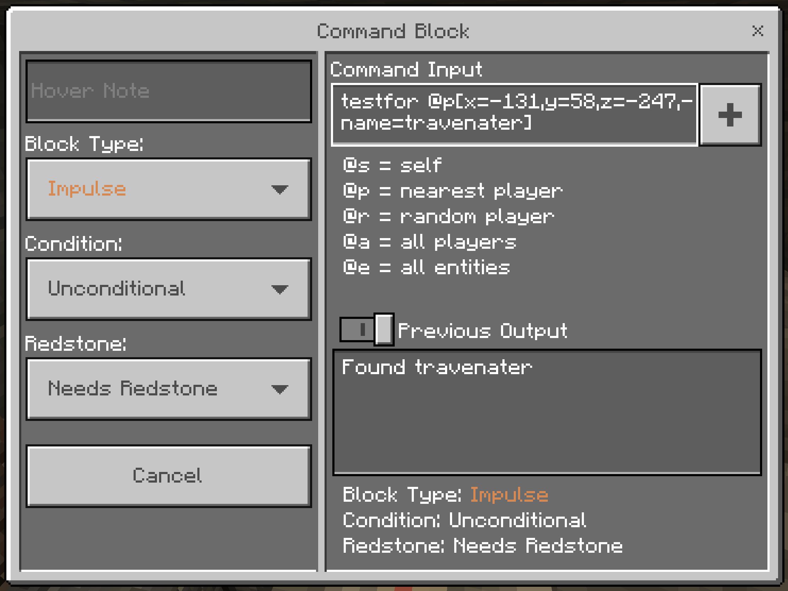Open the Needs Redstone dropdown

point(169,389)
